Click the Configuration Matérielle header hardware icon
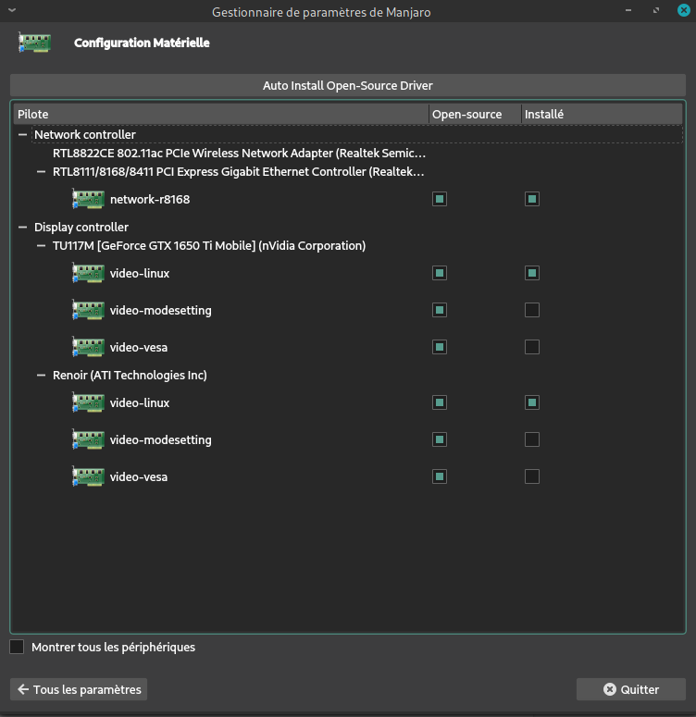696x717 pixels. 34,43
